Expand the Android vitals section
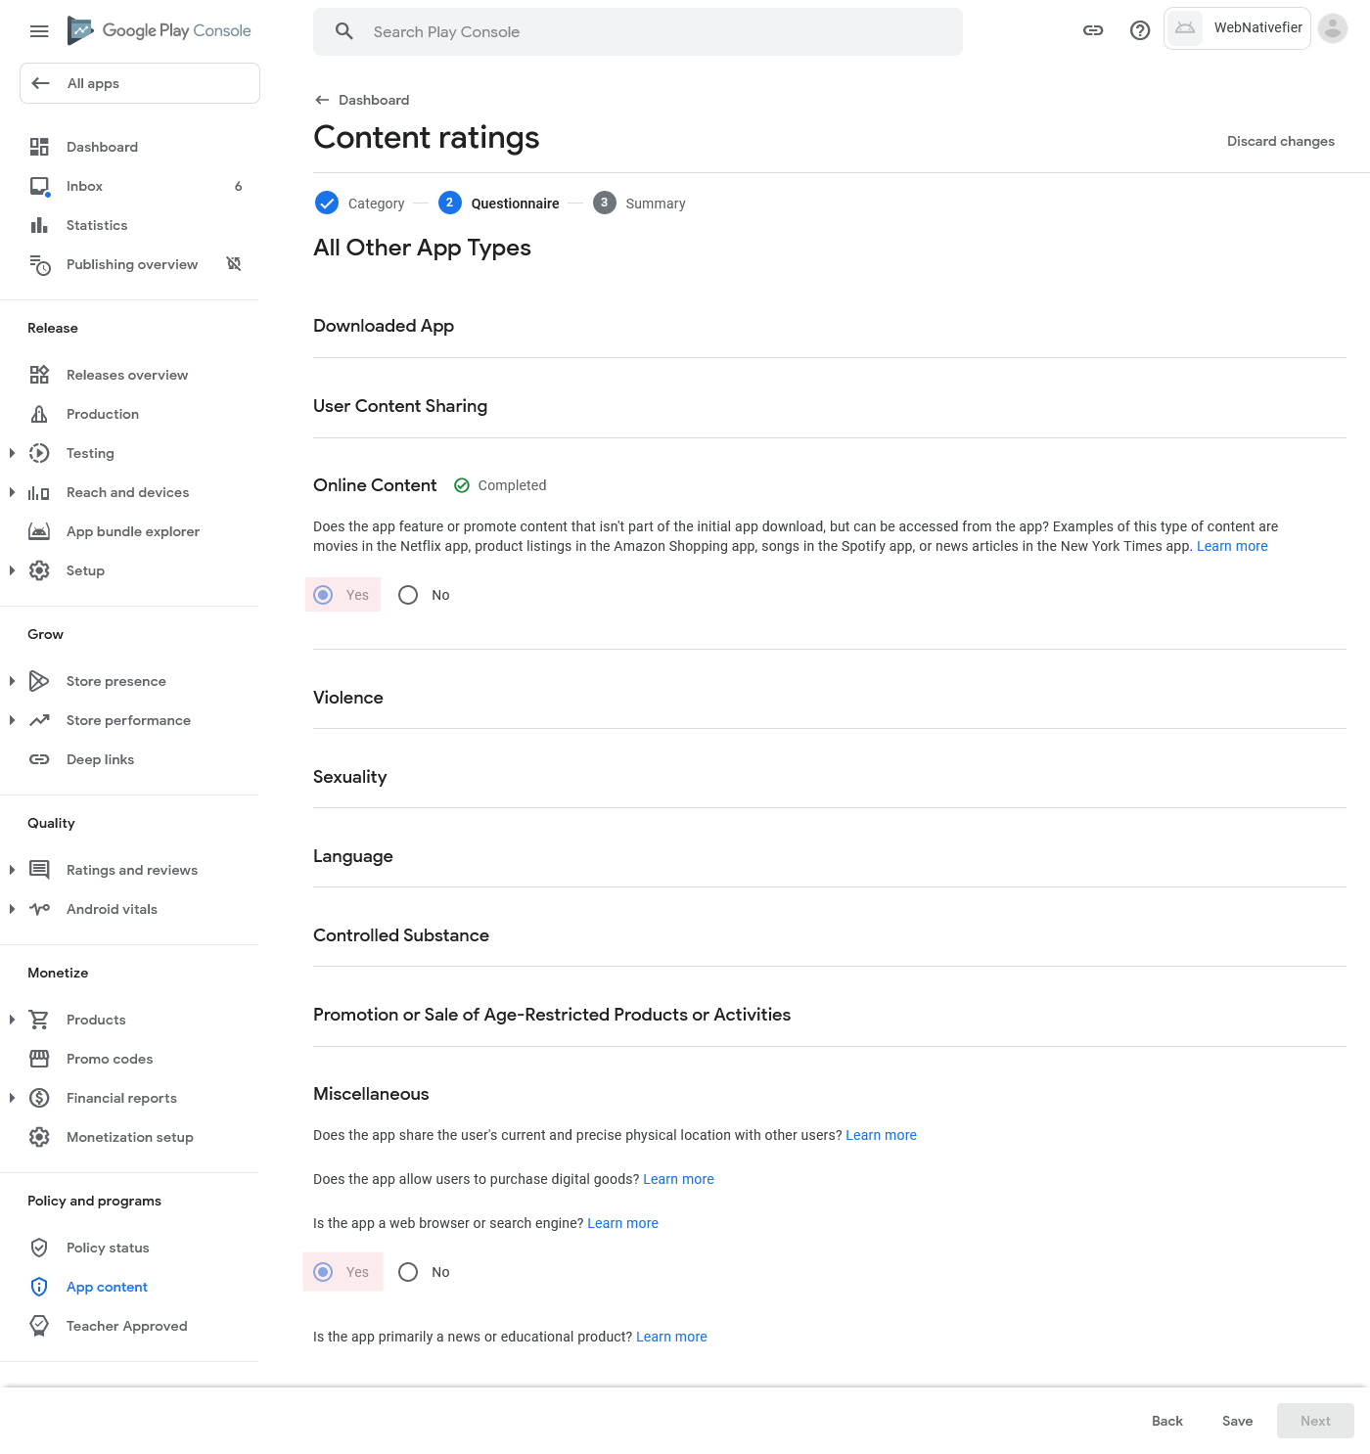The height and width of the screenshot is (1454, 1370). click(x=12, y=909)
